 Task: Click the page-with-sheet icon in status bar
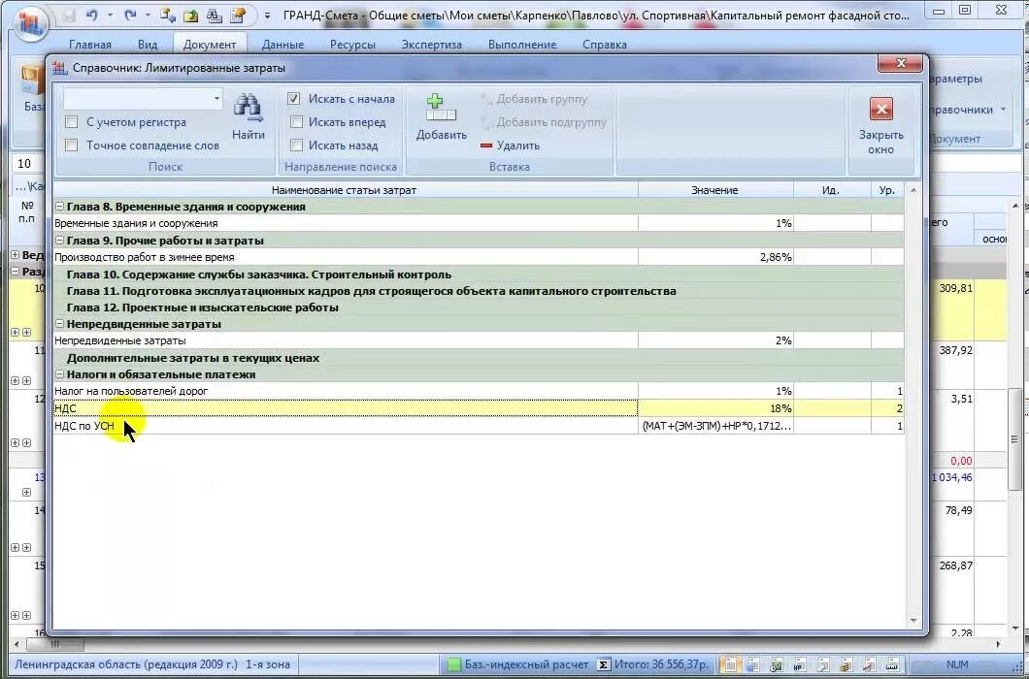click(822, 664)
